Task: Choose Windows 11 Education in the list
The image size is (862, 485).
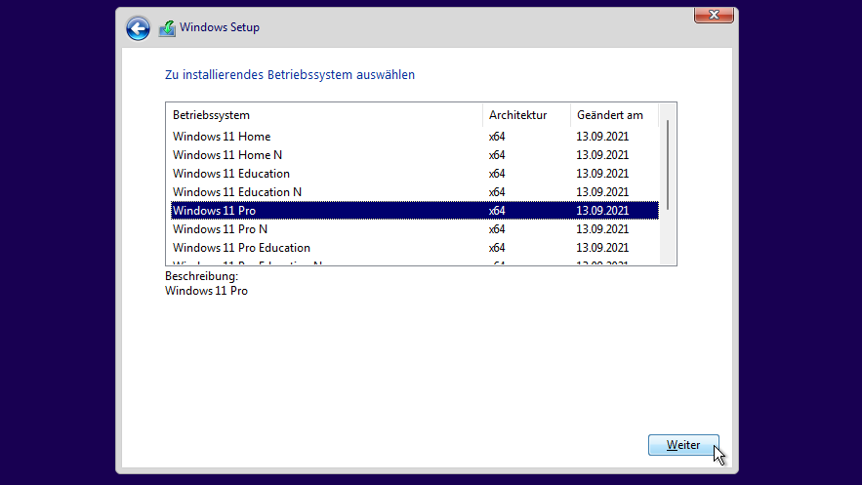Action: pyautogui.click(x=231, y=174)
